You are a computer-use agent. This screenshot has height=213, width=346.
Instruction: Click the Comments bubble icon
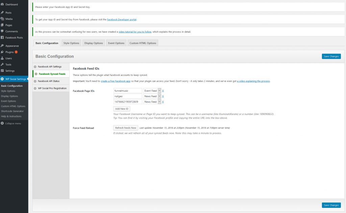tap(2, 31)
